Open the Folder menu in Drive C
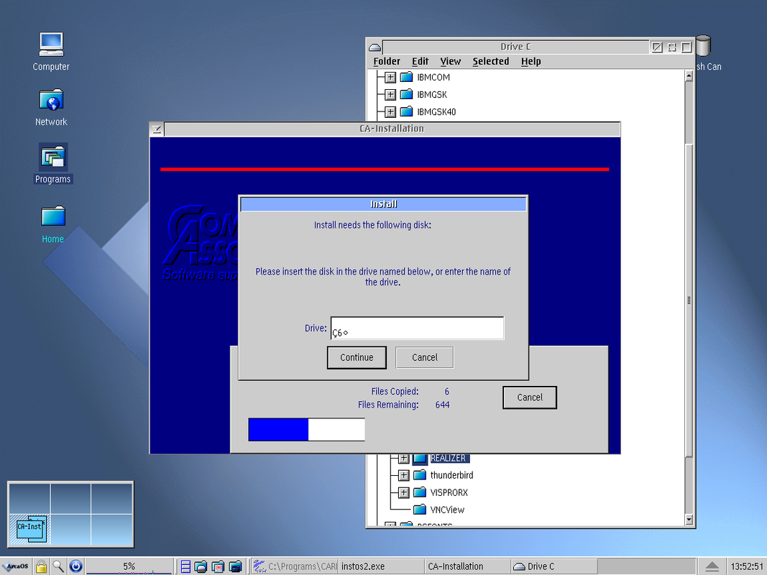 (387, 61)
